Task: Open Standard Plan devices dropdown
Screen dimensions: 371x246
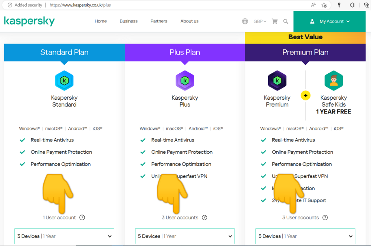Action: [x=64, y=236]
